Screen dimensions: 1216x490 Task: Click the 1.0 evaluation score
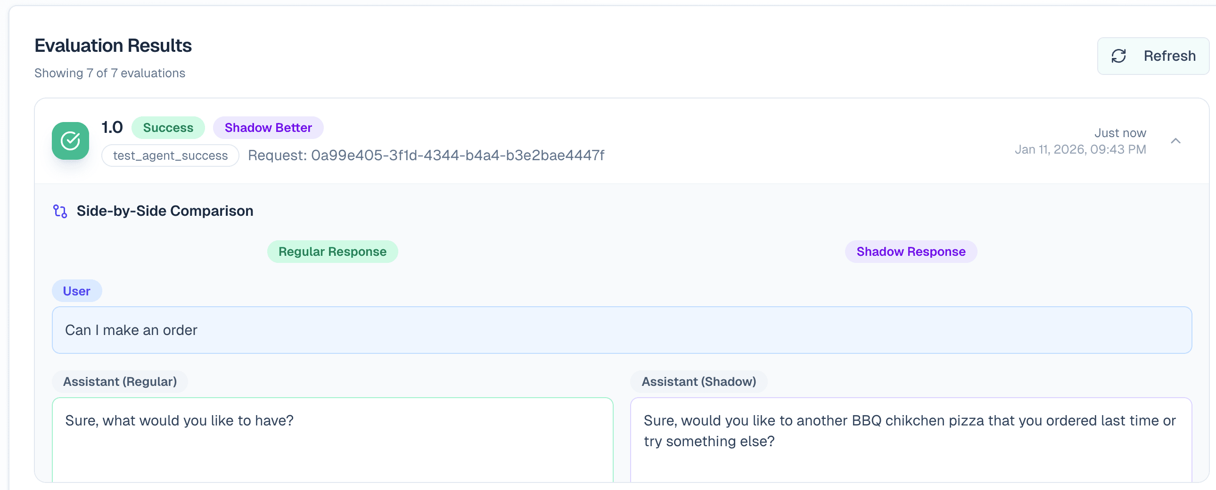point(112,128)
